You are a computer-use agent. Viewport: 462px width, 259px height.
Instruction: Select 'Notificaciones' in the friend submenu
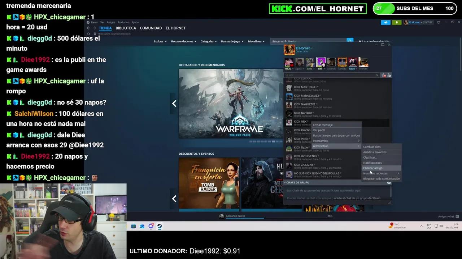[x=382, y=163]
